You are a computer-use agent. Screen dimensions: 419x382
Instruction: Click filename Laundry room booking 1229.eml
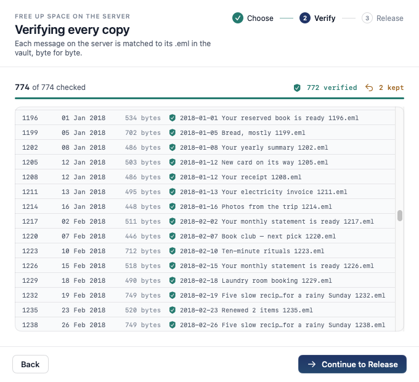(256, 280)
